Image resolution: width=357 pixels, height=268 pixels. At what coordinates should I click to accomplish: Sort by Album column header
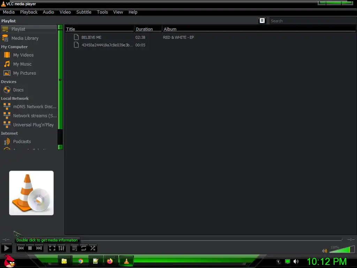[259, 29]
